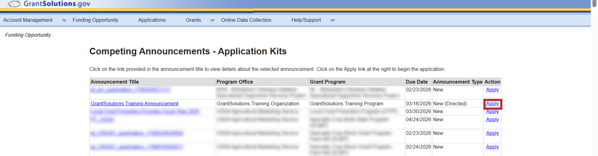Open GrantSolutions Training Announcement title link
Image resolution: width=598 pixels, height=156 pixels.
pos(134,104)
